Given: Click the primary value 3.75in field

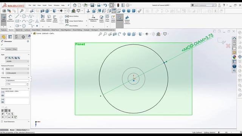Looking at the screenshot, I should (16, 84).
